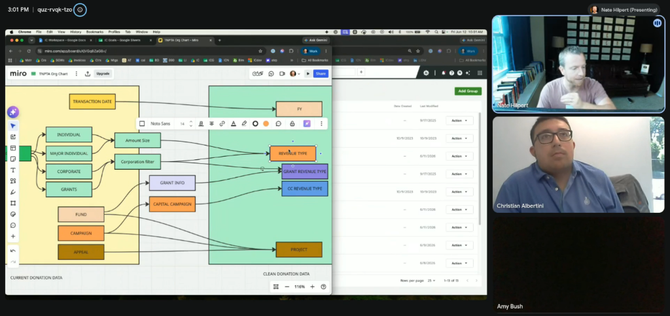Image resolution: width=670 pixels, height=316 pixels.
Task: Select the Text tool in Miro sidebar
Action: [x=13, y=170]
